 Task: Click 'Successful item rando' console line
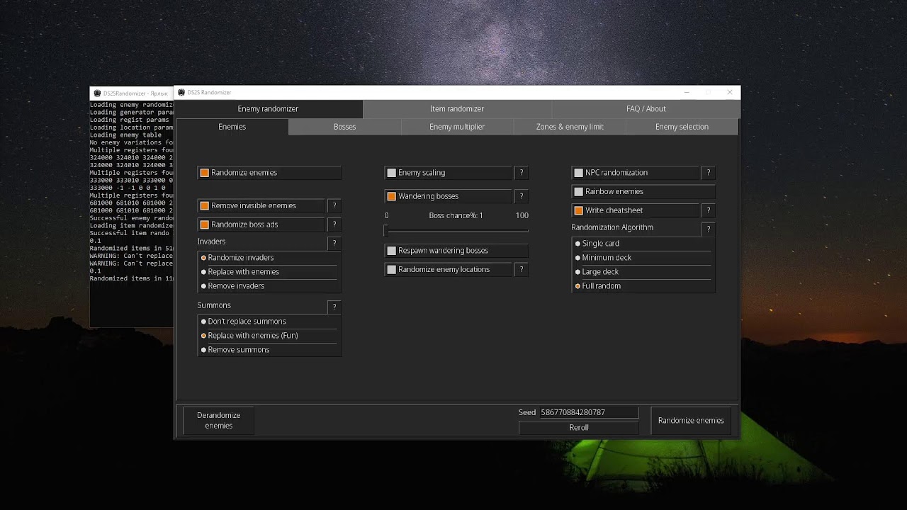[130, 233]
